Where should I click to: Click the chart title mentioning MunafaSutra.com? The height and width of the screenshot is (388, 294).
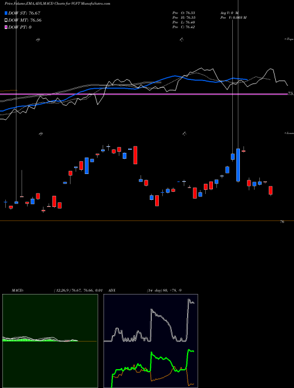click(58, 4)
